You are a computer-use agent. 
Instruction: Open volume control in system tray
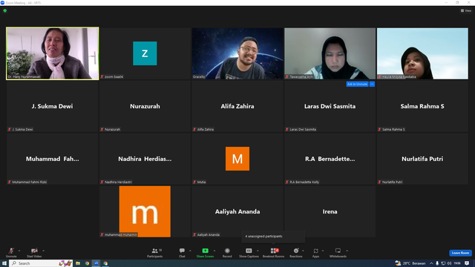click(x=449, y=263)
